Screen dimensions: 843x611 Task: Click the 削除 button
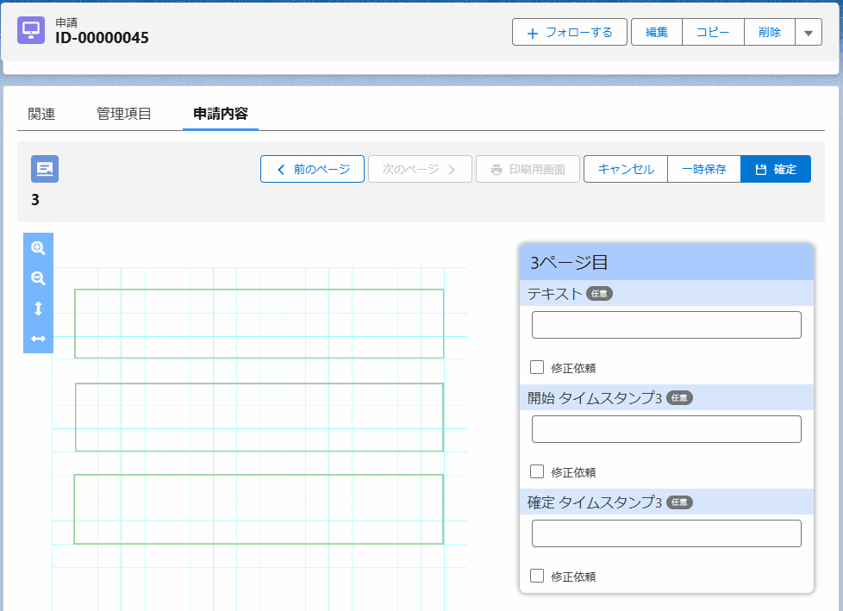[x=770, y=32]
